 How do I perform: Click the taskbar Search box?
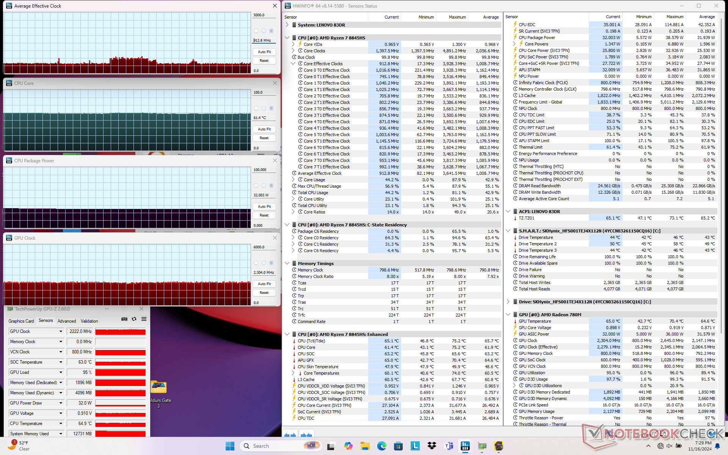[x=281, y=446]
